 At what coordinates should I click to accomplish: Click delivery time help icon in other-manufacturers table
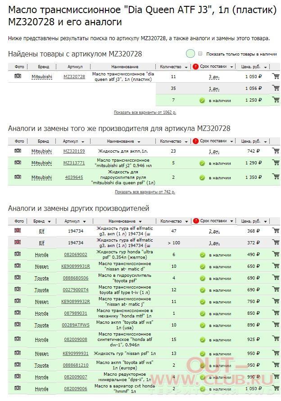tap(195, 221)
